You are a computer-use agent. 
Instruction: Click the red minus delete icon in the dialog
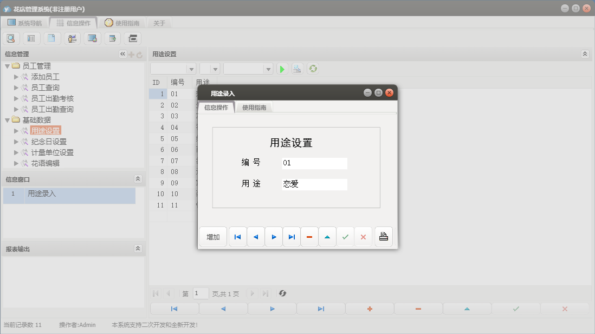(309, 237)
